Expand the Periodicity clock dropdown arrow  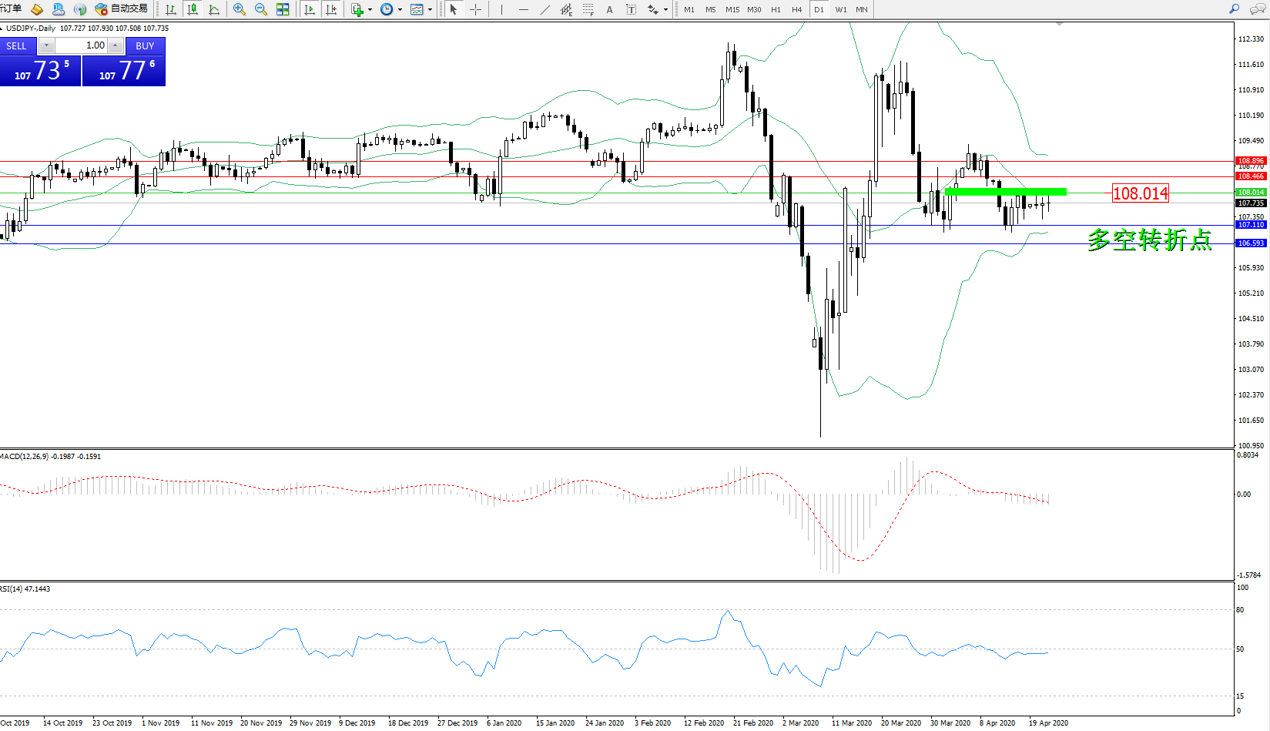click(400, 10)
